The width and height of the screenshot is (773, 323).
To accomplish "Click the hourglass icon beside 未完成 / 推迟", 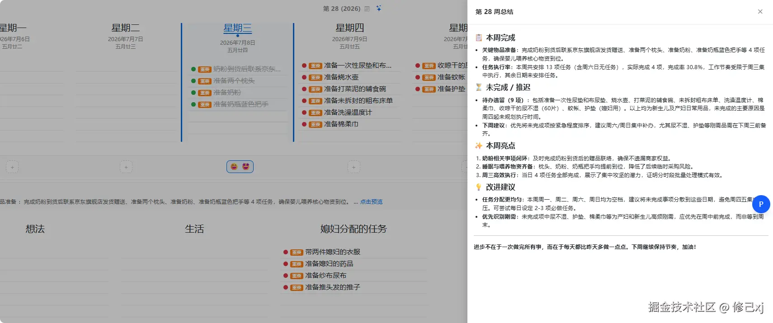I will pos(479,87).
